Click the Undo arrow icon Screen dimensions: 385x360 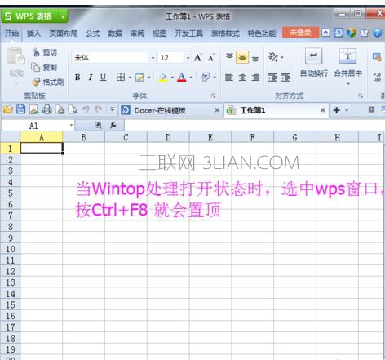click(86, 109)
